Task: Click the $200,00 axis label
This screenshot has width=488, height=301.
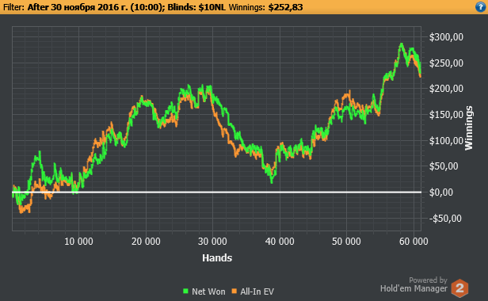Action: 446,89
